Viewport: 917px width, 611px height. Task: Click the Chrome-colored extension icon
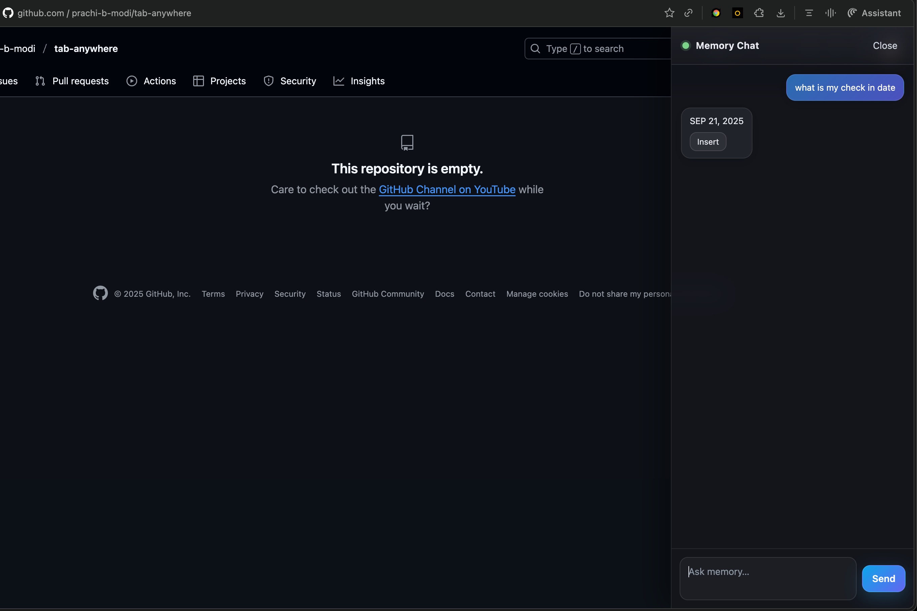pos(716,13)
